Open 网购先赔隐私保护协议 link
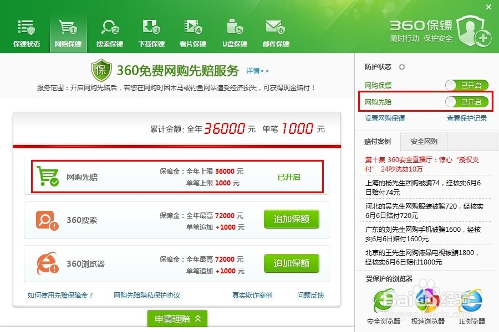Image resolution: width=499 pixels, height=332 pixels. [147, 295]
